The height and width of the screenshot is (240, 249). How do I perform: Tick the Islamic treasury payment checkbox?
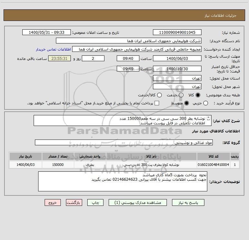point(157,103)
